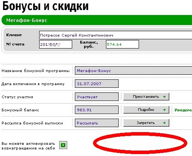The width and height of the screenshot is (192, 156).
Task: Click the green arrow to activate the reward
Action: pyautogui.click(x=63, y=145)
